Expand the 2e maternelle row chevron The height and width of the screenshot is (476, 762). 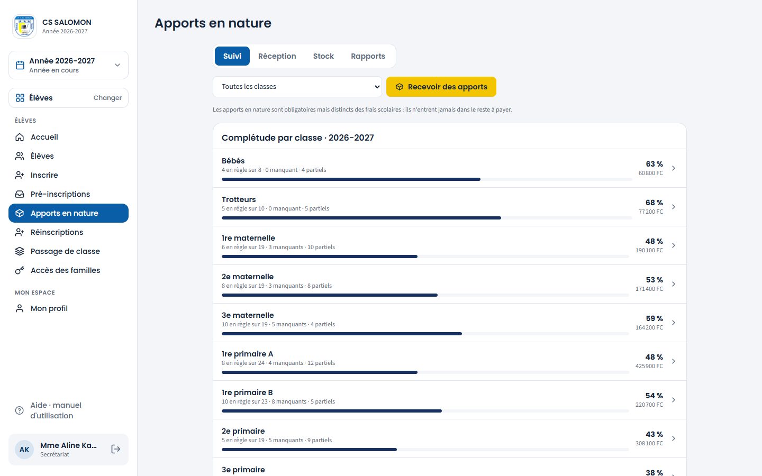click(674, 284)
